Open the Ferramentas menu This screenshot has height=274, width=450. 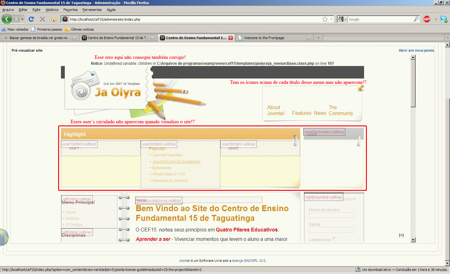tap(92, 10)
